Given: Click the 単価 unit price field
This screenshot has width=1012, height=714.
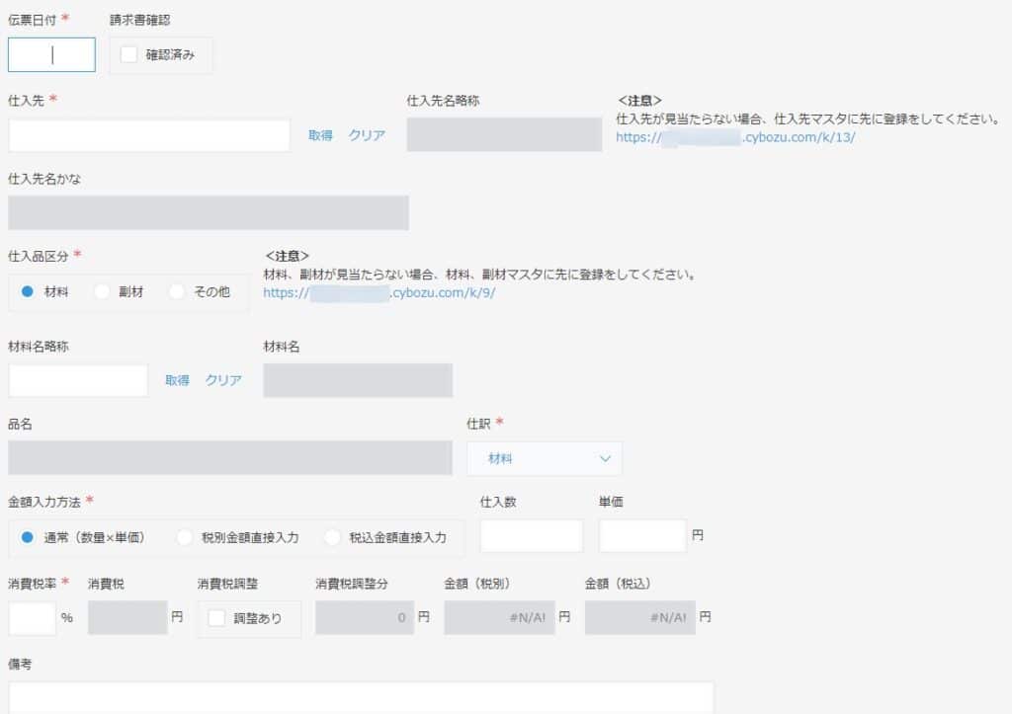Looking at the screenshot, I should tap(641, 535).
